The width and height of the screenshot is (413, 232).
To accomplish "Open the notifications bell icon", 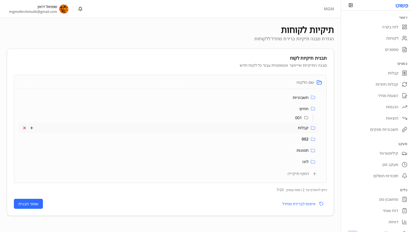I will click(80, 9).
